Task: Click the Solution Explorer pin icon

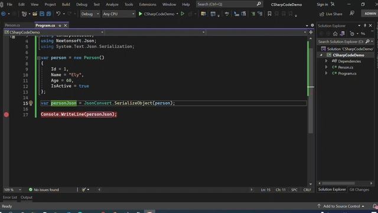Action: (365, 25)
